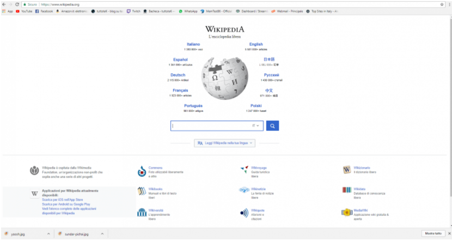Viewport: 452px width, 241px height.
Task: Open the Wikiquote link
Action: (x=258, y=210)
